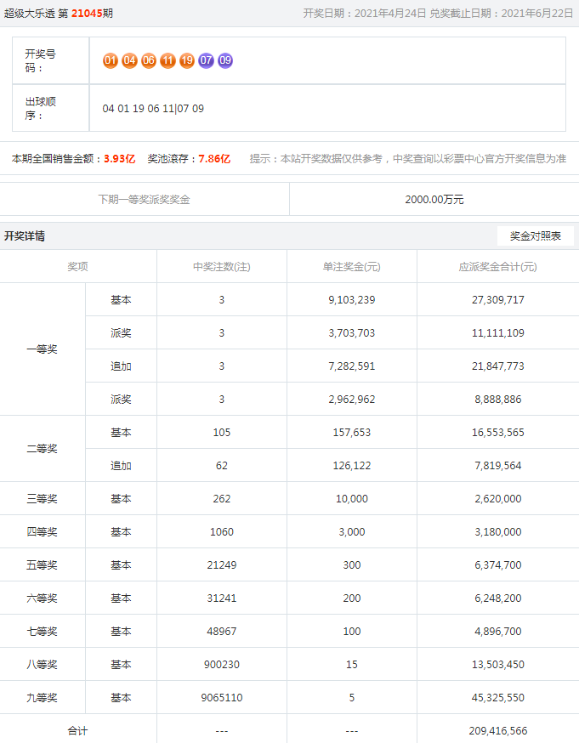The height and width of the screenshot is (743, 579).
Task: Click the total payout 3,180,000
Action: click(x=498, y=532)
